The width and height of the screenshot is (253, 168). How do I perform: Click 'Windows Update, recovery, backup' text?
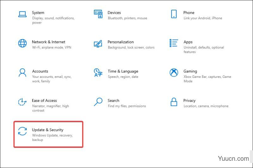click(52, 137)
